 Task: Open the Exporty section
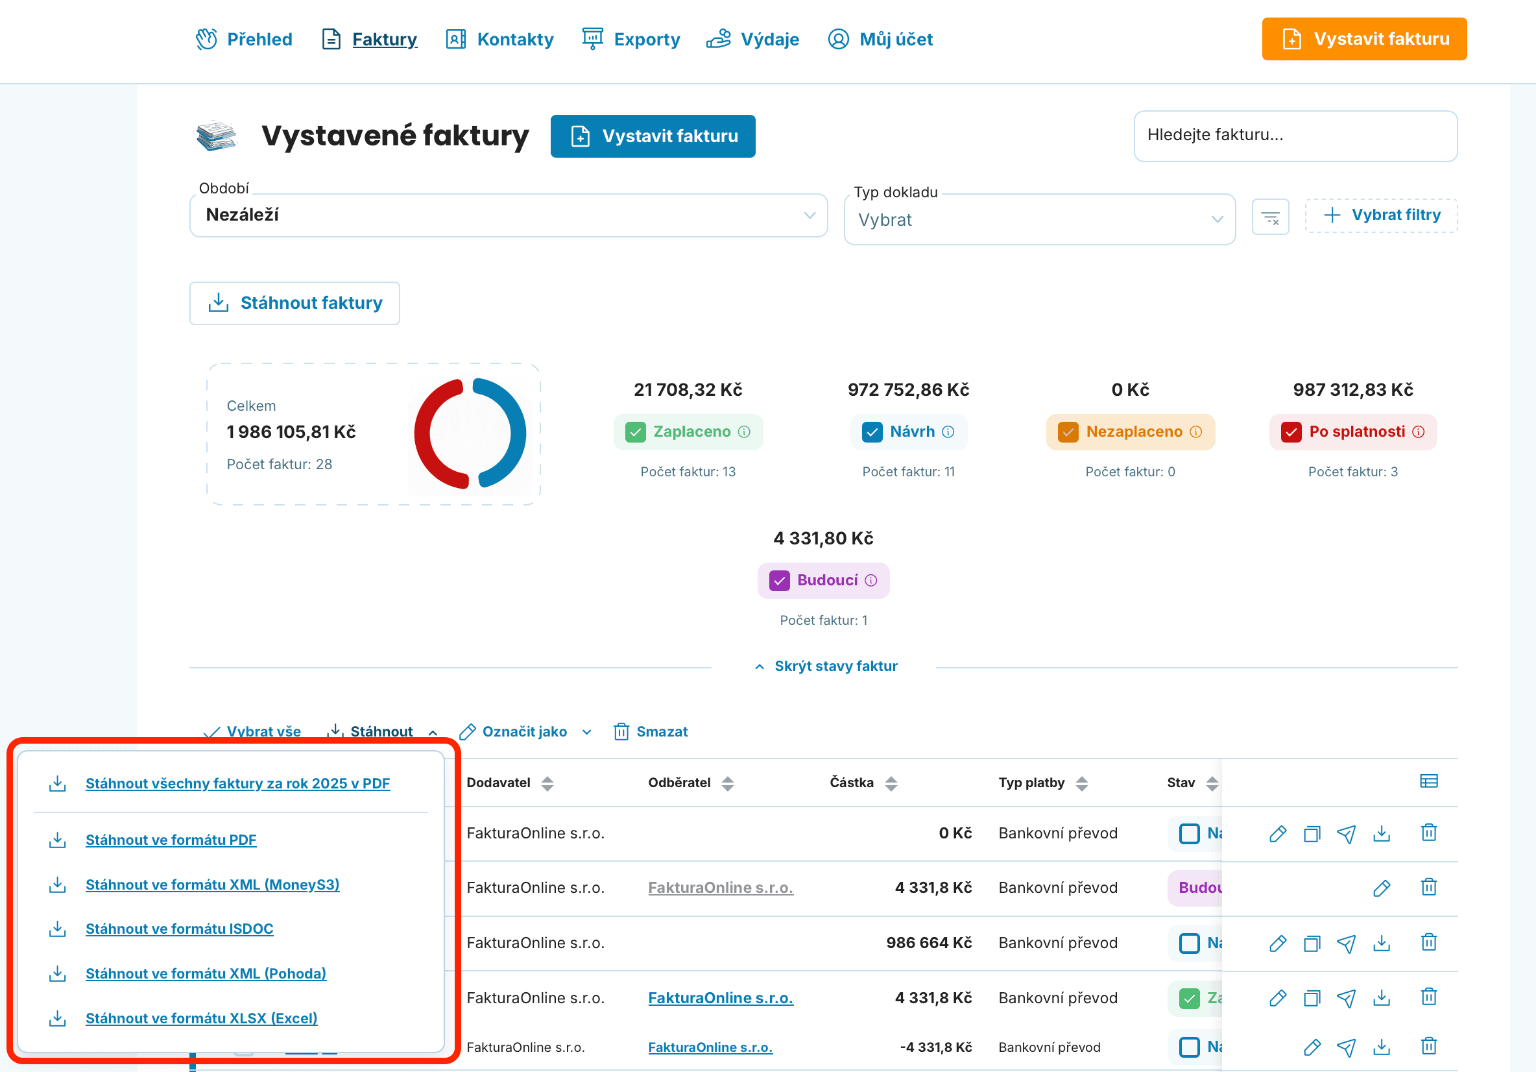click(x=631, y=39)
